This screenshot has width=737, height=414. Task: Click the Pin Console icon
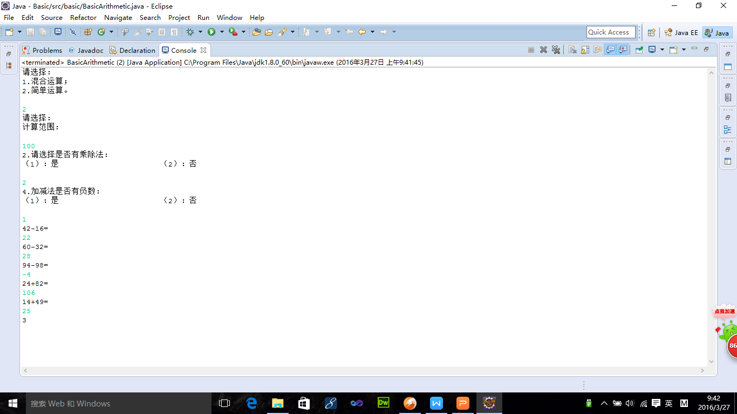[x=639, y=50]
